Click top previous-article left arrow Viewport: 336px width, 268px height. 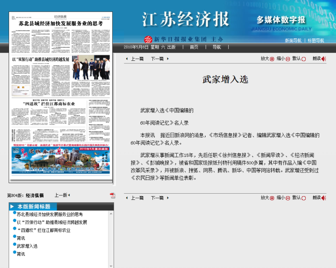(127, 59)
